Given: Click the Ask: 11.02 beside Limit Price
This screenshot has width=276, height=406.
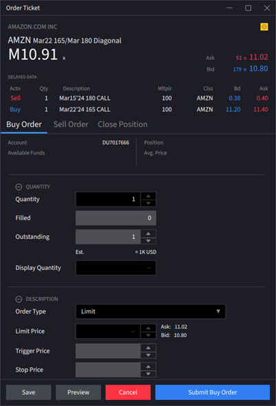Looking at the screenshot, I should (x=174, y=327).
